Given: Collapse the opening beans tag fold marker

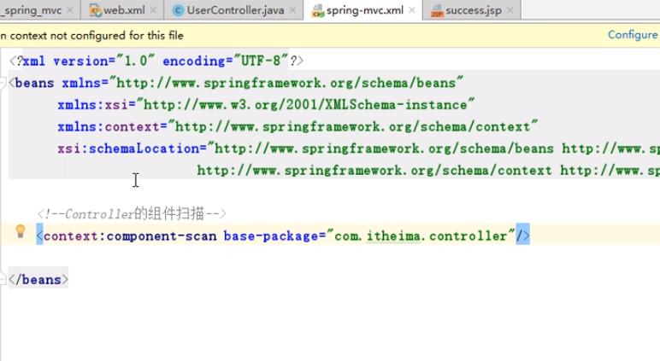Looking at the screenshot, I should point(3,83).
